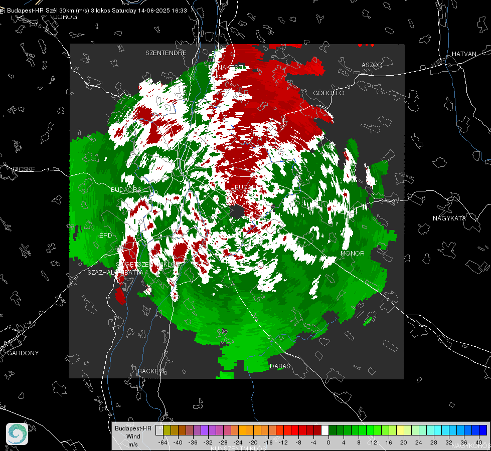Click the 16 value on the wind scale

point(389,442)
